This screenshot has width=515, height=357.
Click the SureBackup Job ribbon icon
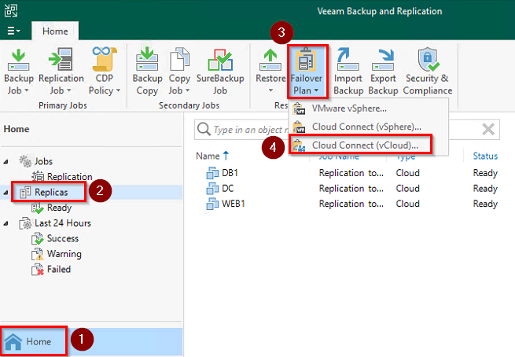220,60
